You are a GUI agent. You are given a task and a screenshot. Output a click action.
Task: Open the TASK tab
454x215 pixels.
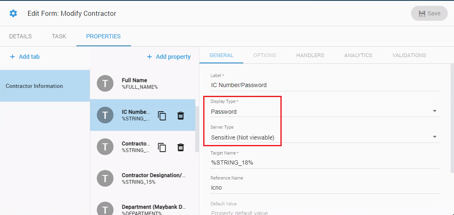pos(59,36)
